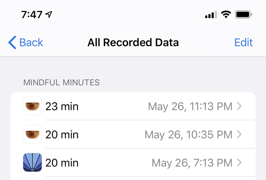Tap the May 26, 7:13 PM timestamp
This screenshot has width=266, height=180.
tap(192, 163)
